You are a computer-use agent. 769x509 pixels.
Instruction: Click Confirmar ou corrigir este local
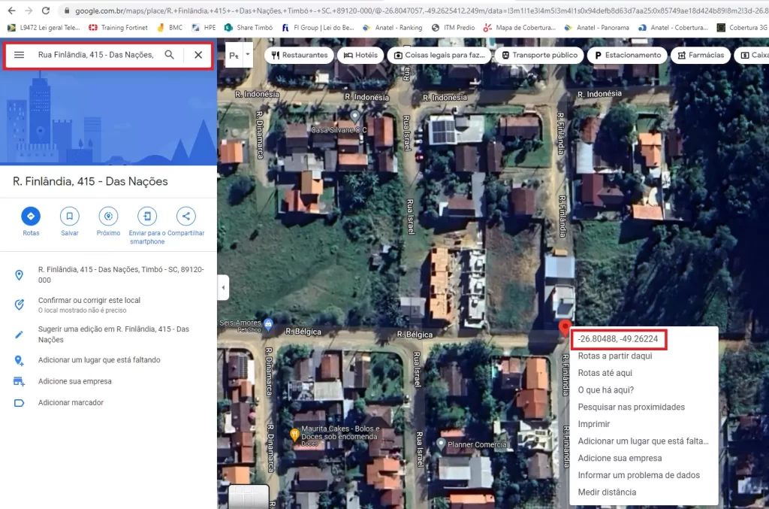(x=89, y=301)
